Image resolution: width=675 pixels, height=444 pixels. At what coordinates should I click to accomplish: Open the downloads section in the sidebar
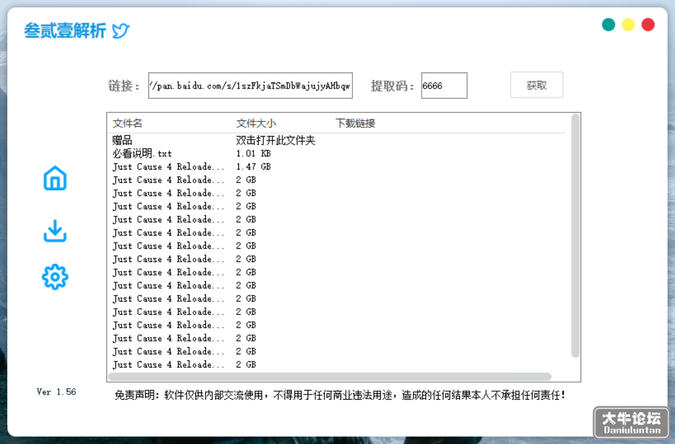(55, 231)
